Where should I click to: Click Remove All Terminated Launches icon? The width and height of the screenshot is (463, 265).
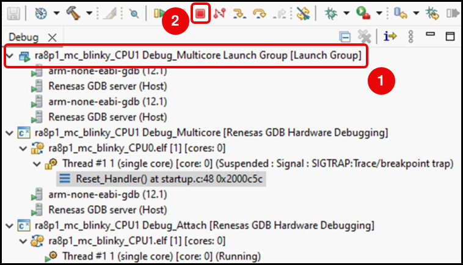coord(364,37)
